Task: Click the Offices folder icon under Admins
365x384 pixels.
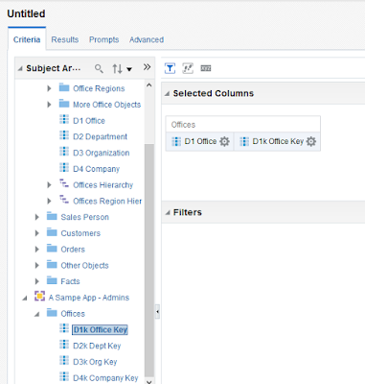Action: pyautogui.click(x=52, y=313)
